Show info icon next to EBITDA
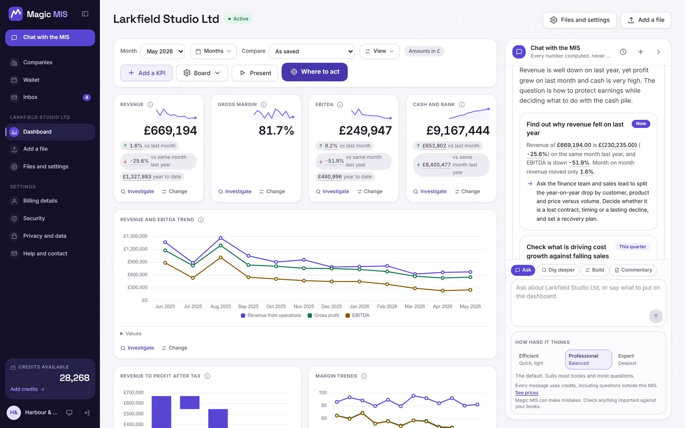 [340, 104]
